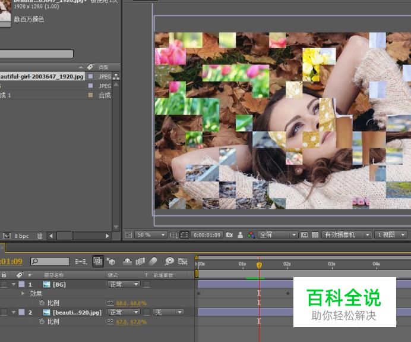Screen dimensions: 411x342
Task: Click the 模式 column header
Action: 113,275
